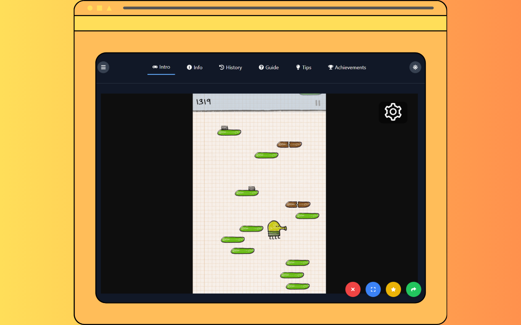Switch to the Intro tab

tap(161, 67)
